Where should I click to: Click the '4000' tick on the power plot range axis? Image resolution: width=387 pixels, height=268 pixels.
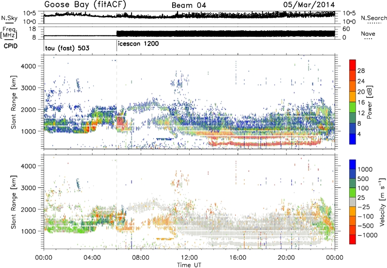click(x=28, y=66)
